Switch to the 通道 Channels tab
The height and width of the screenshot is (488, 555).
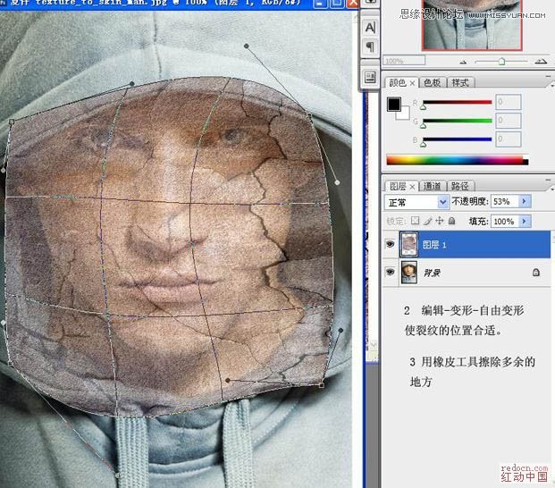click(433, 186)
